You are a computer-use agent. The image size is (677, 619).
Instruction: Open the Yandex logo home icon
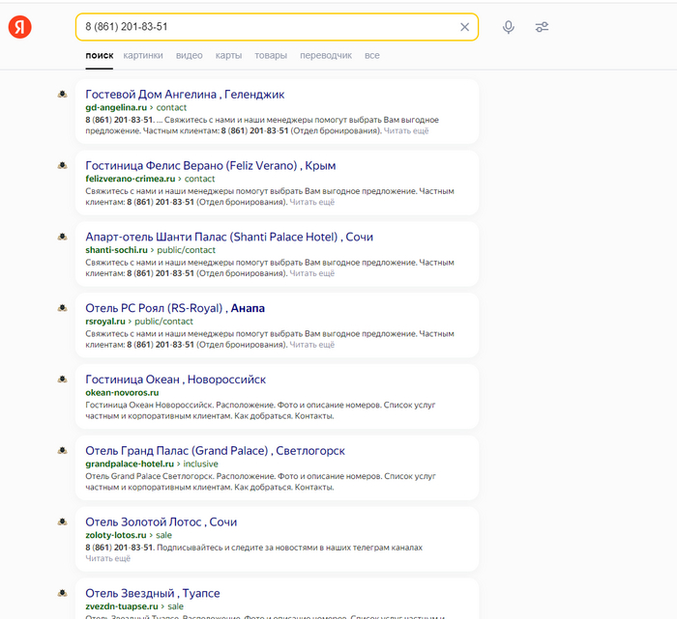click(20, 27)
